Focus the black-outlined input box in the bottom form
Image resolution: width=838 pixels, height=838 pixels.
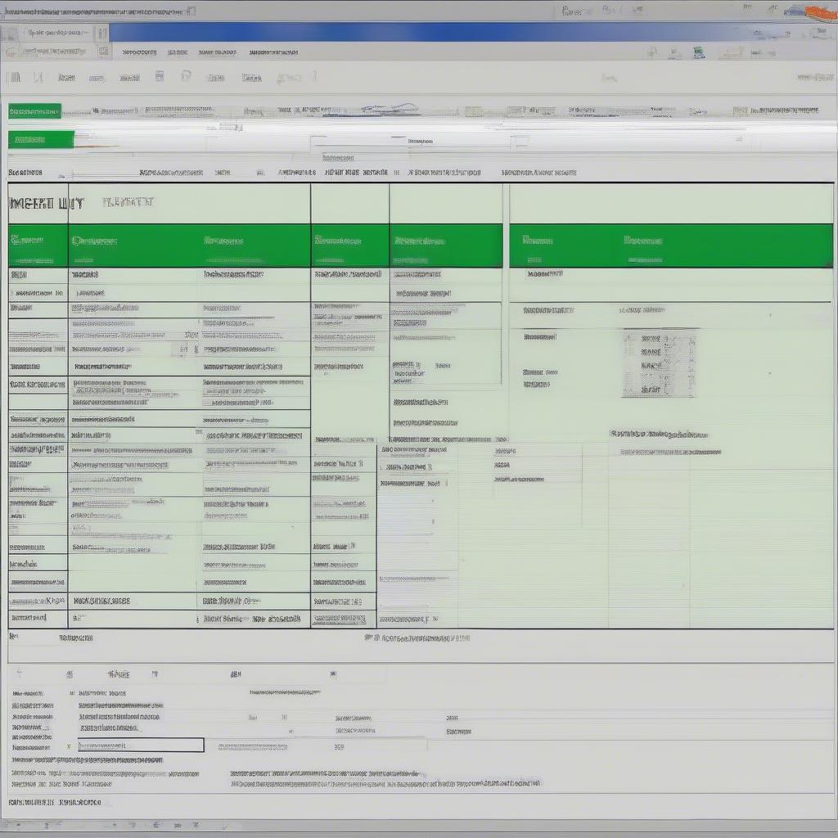141,745
